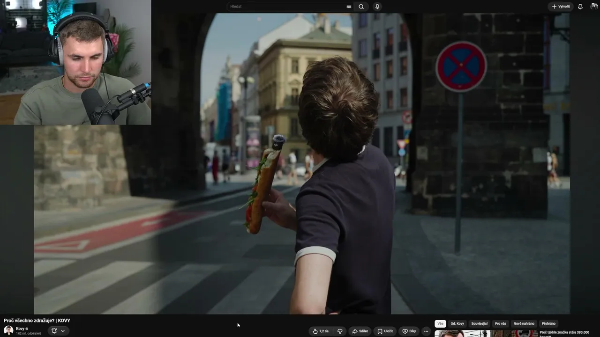Select the Vše filter chip
The height and width of the screenshot is (337, 600).
pyautogui.click(x=440, y=323)
